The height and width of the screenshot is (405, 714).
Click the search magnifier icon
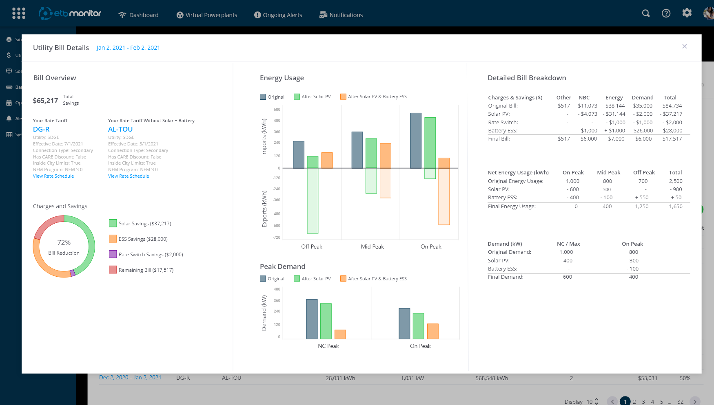[646, 13]
